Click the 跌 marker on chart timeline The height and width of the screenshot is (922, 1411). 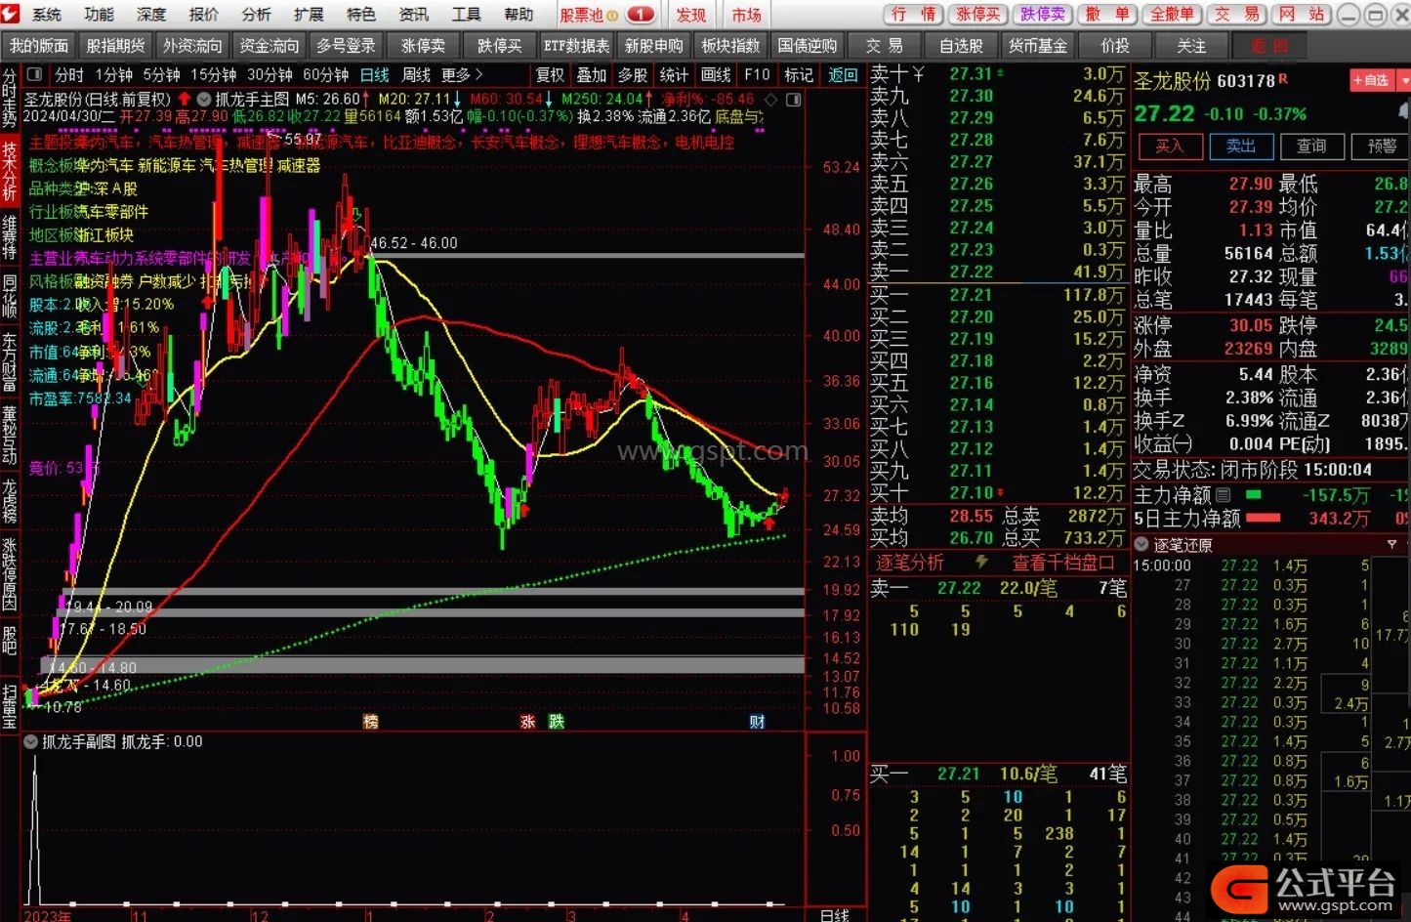[556, 722]
